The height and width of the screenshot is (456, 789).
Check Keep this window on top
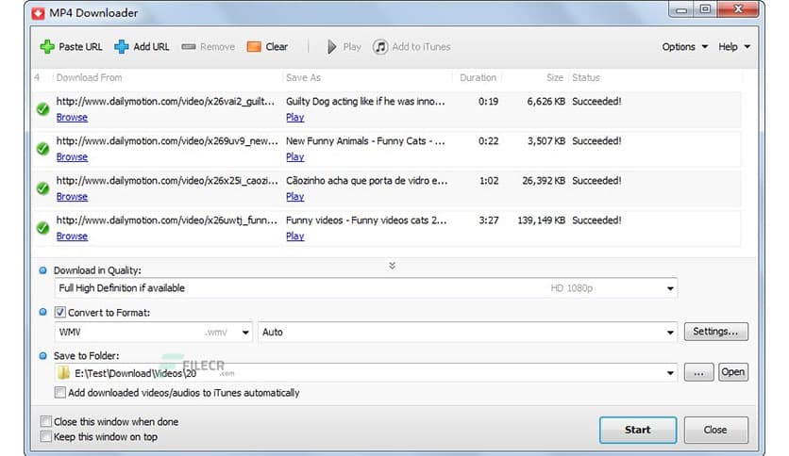[x=46, y=436]
